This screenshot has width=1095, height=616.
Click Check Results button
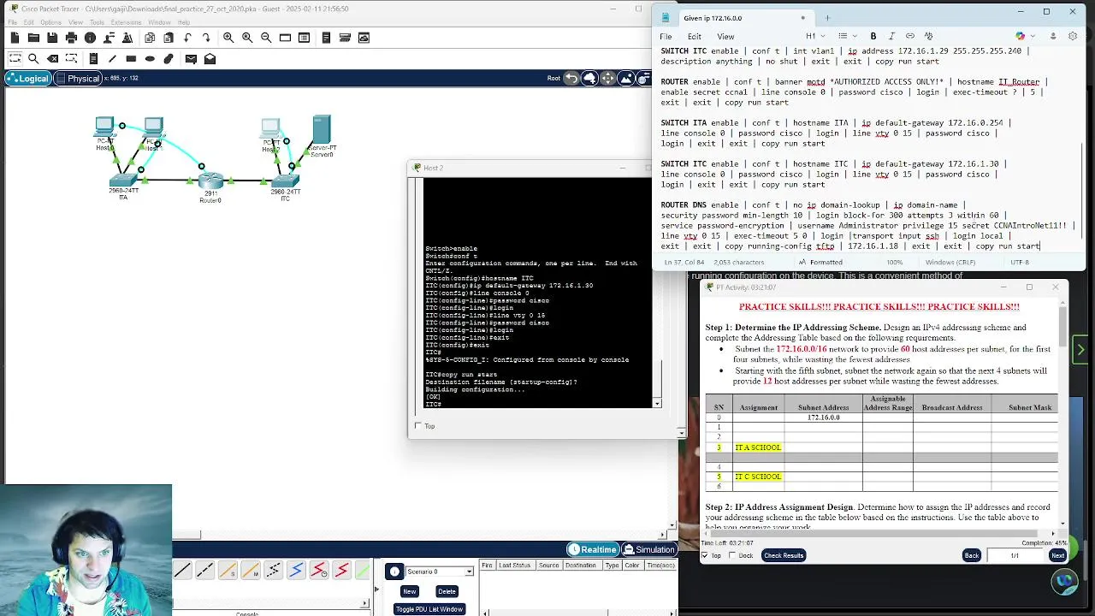(x=784, y=555)
